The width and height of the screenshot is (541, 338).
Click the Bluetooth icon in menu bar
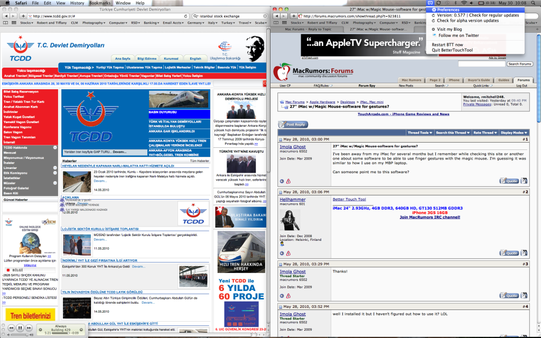coord(455,3)
